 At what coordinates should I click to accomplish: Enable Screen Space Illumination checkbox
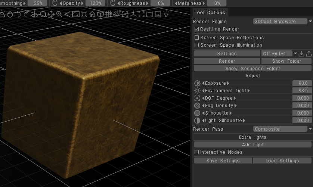click(x=197, y=45)
